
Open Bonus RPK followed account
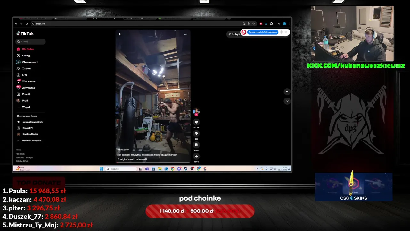(25, 128)
